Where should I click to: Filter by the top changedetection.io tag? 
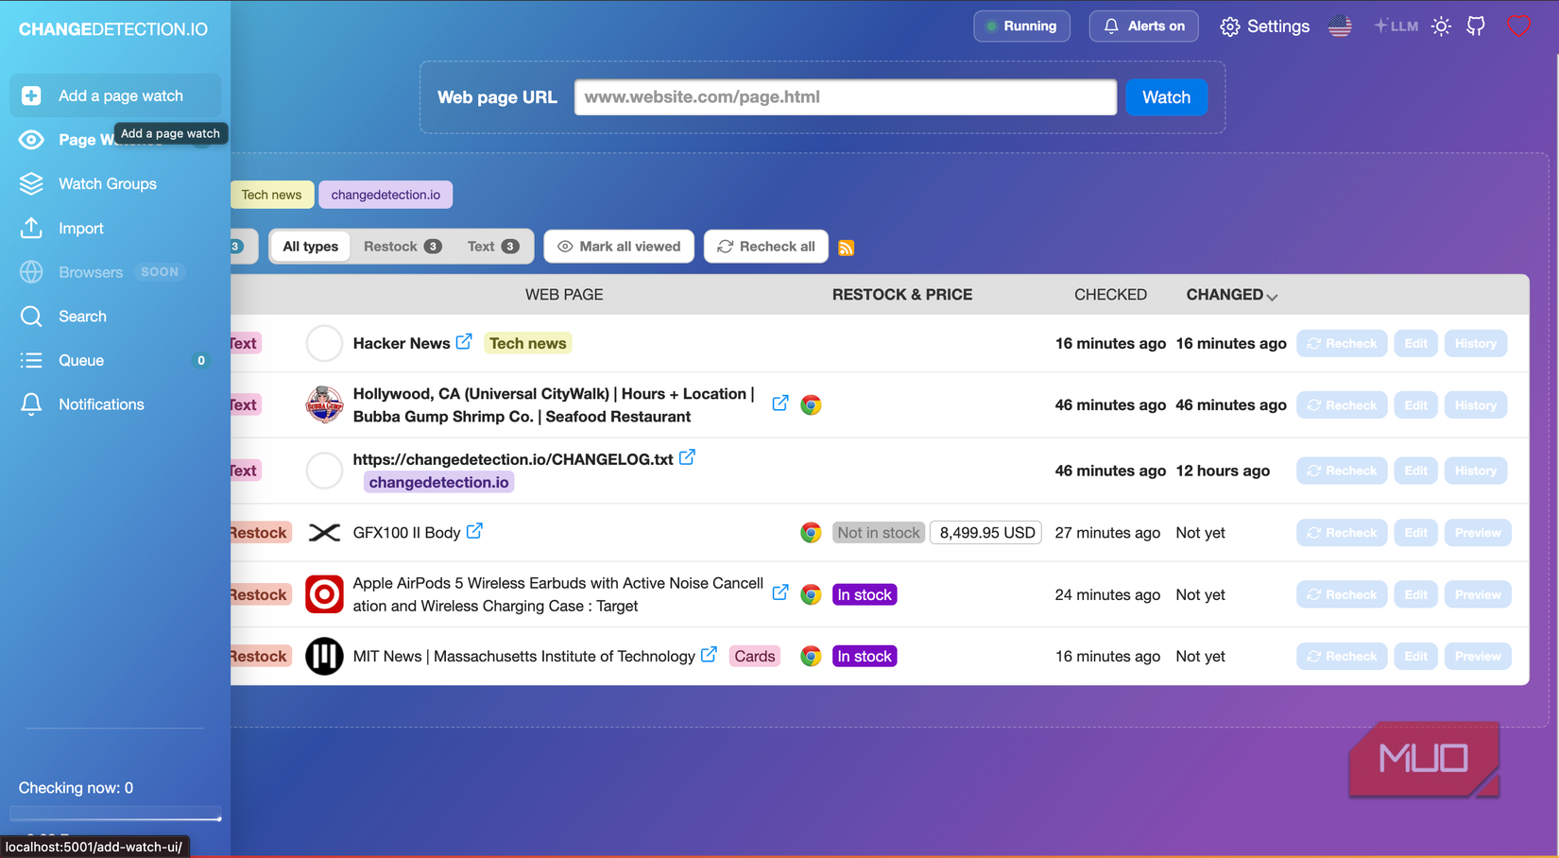tap(385, 195)
